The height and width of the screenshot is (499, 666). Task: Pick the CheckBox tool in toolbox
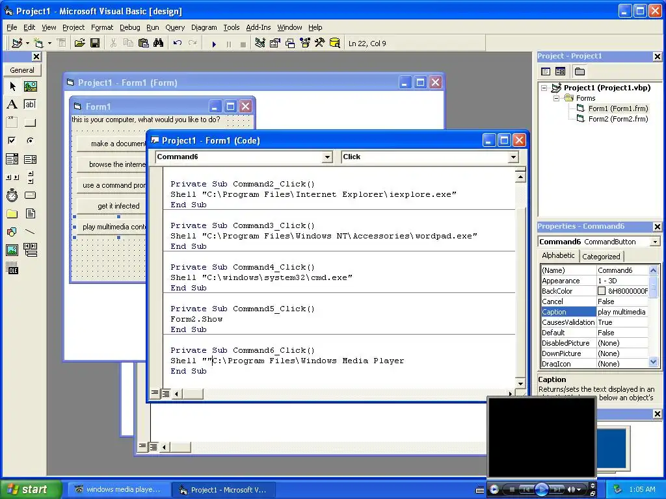[x=12, y=140]
